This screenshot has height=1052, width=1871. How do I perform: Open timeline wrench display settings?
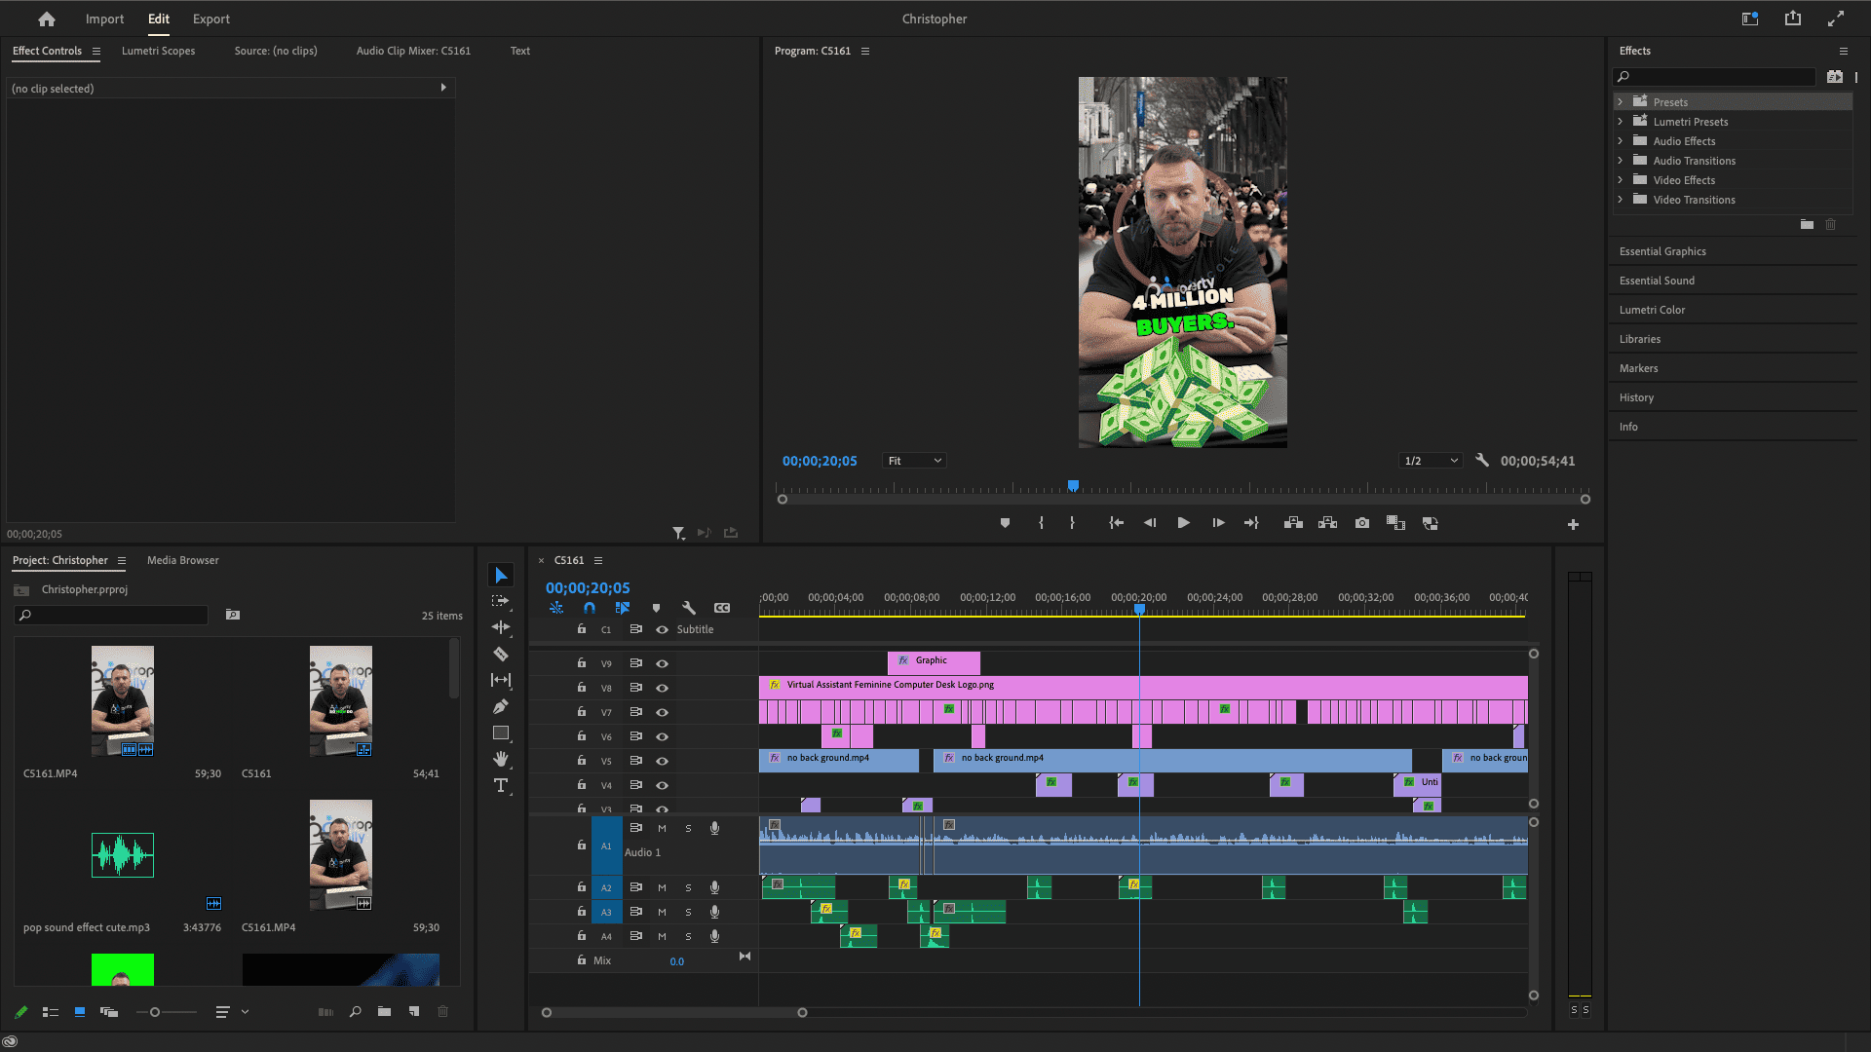click(689, 608)
